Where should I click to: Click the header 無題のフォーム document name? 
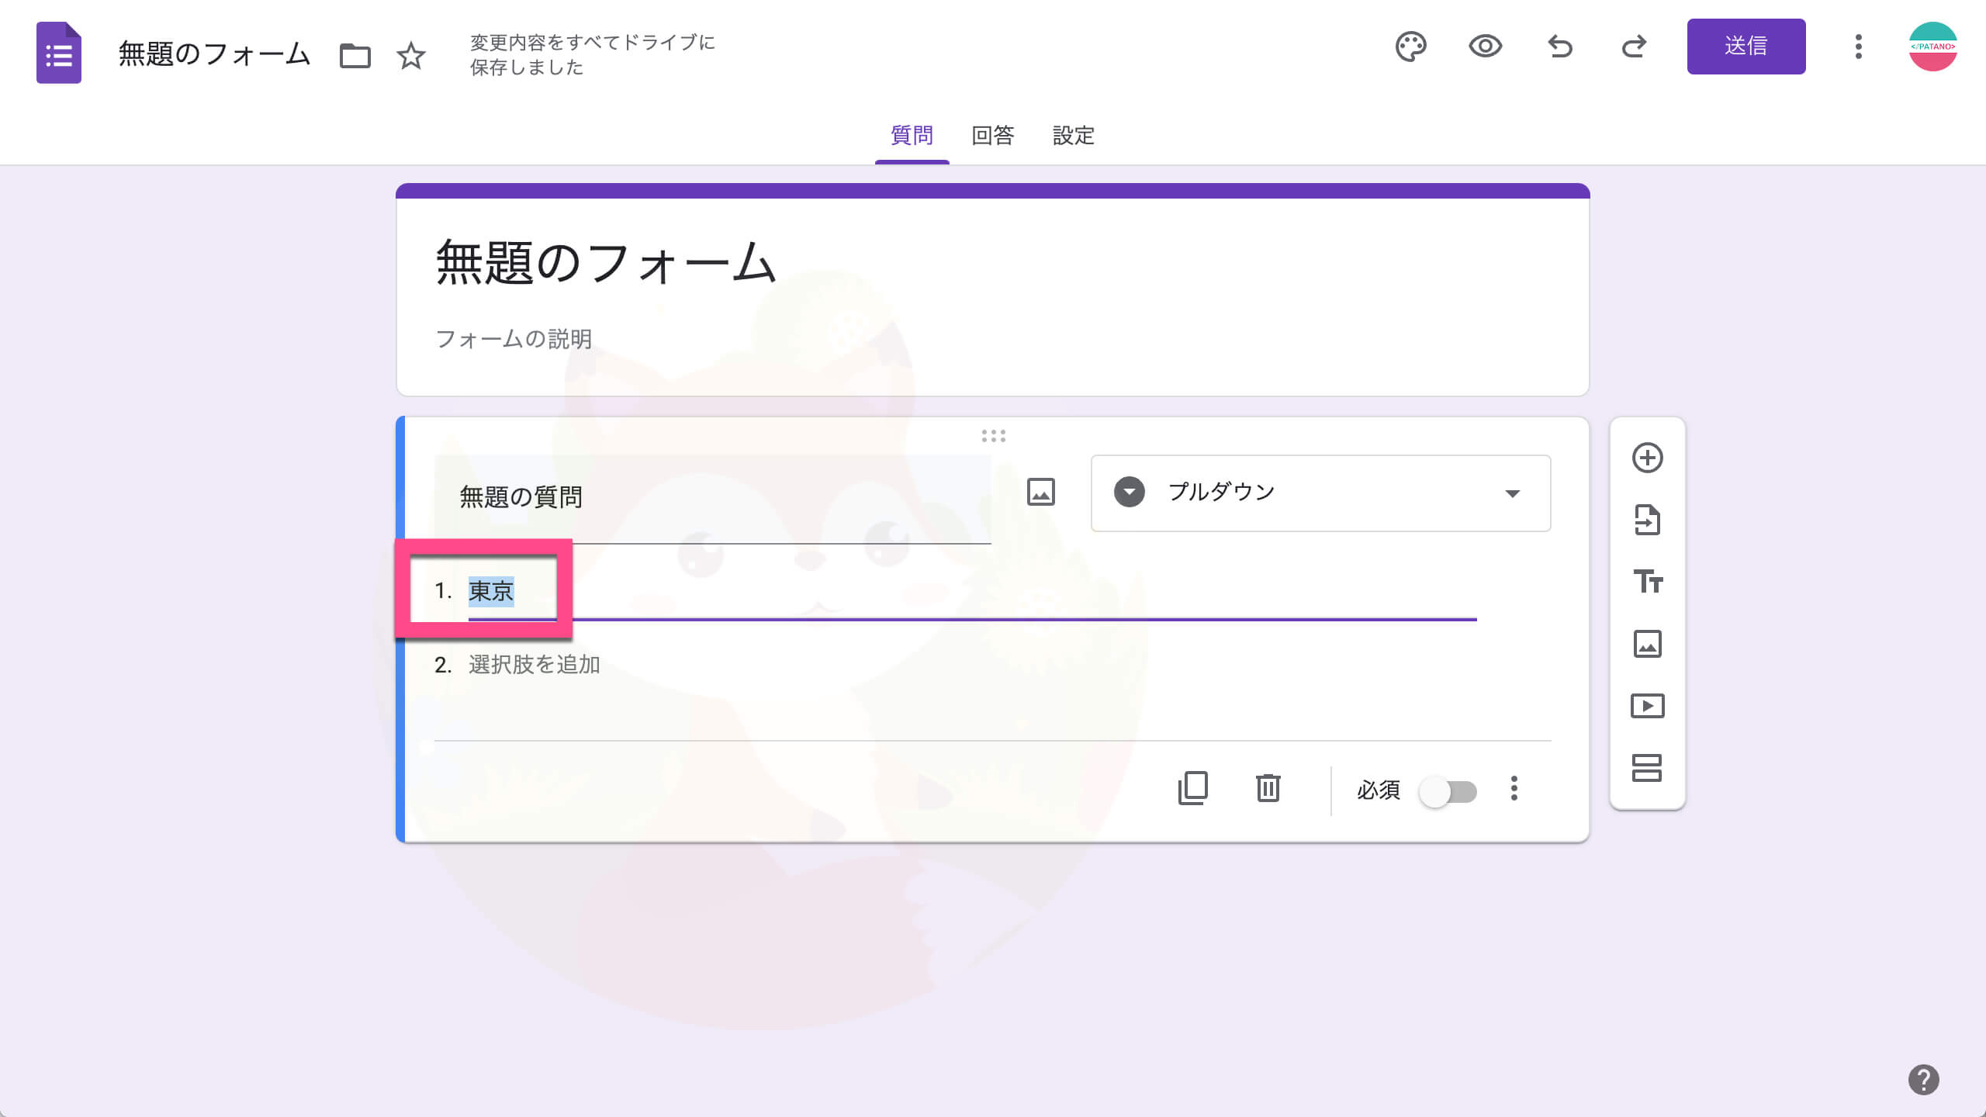click(214, 54)
